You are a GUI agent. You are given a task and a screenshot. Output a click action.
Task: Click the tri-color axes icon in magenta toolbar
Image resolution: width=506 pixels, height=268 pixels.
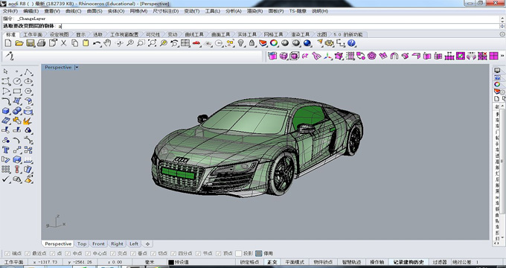(x=328, y=56)
